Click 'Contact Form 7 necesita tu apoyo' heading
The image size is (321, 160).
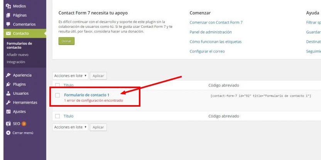click(x=93, y=13)
